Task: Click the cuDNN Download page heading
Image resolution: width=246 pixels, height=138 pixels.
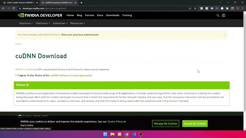Action: click(x=41, y=56)
